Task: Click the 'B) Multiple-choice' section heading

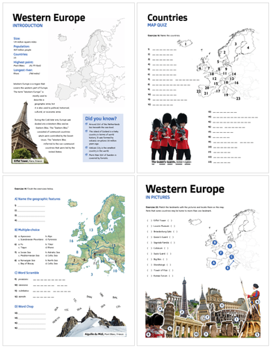Action: point(27,230)
